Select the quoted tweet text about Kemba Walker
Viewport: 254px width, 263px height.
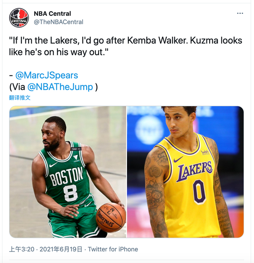click(x=125, y=46)
